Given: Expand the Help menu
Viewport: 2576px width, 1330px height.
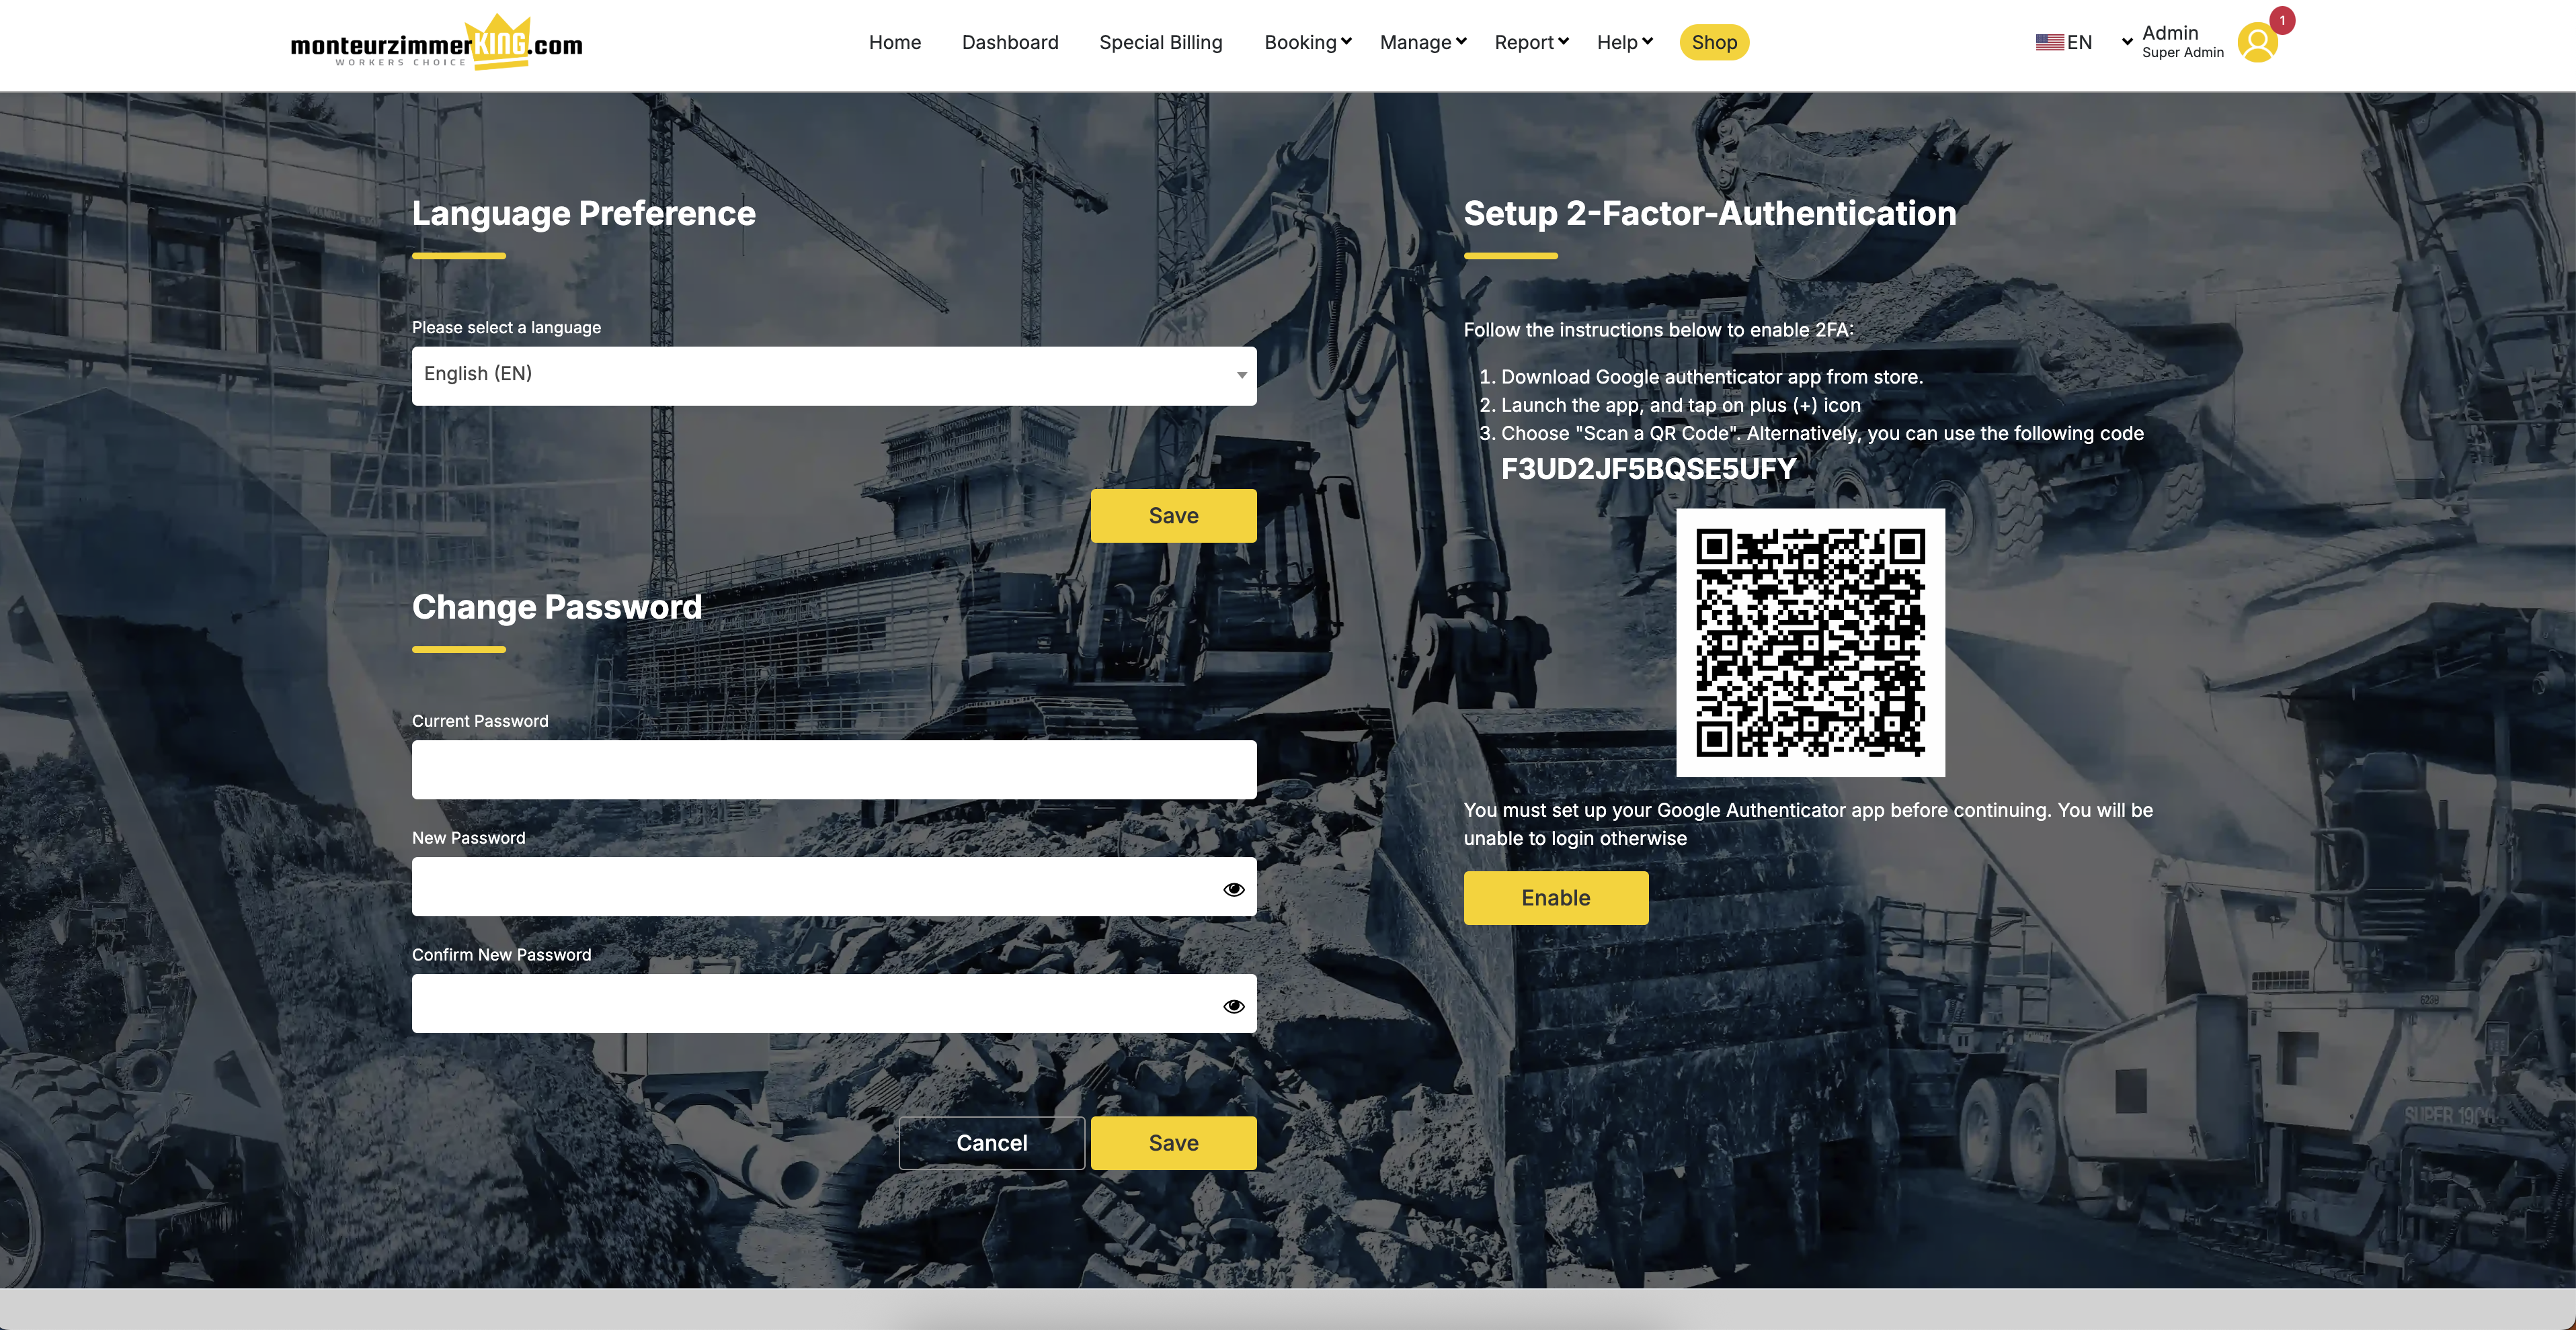Looking at the screenshot, I should tap(1624, 42).
